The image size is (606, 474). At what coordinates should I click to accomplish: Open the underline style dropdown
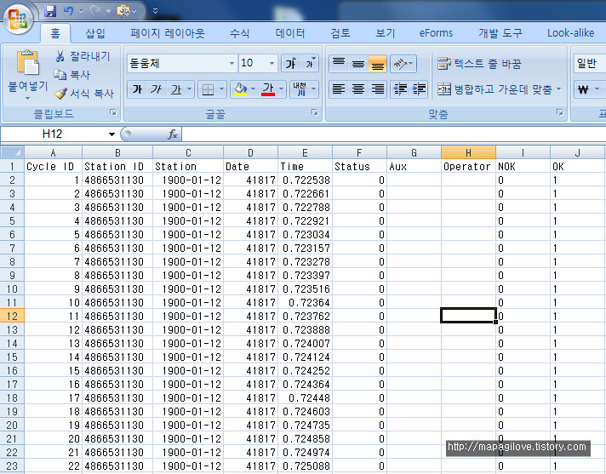coord(189,89)
